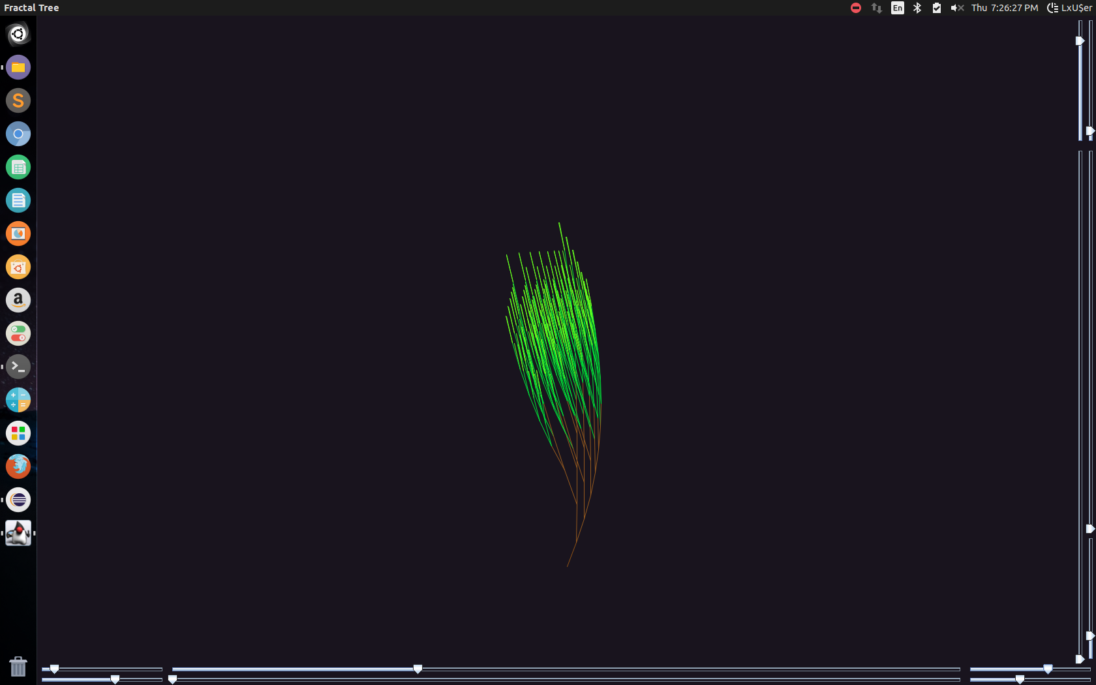
Task: Click the top-right outer vertical slider thumb
Action: tap(1090, 131)
